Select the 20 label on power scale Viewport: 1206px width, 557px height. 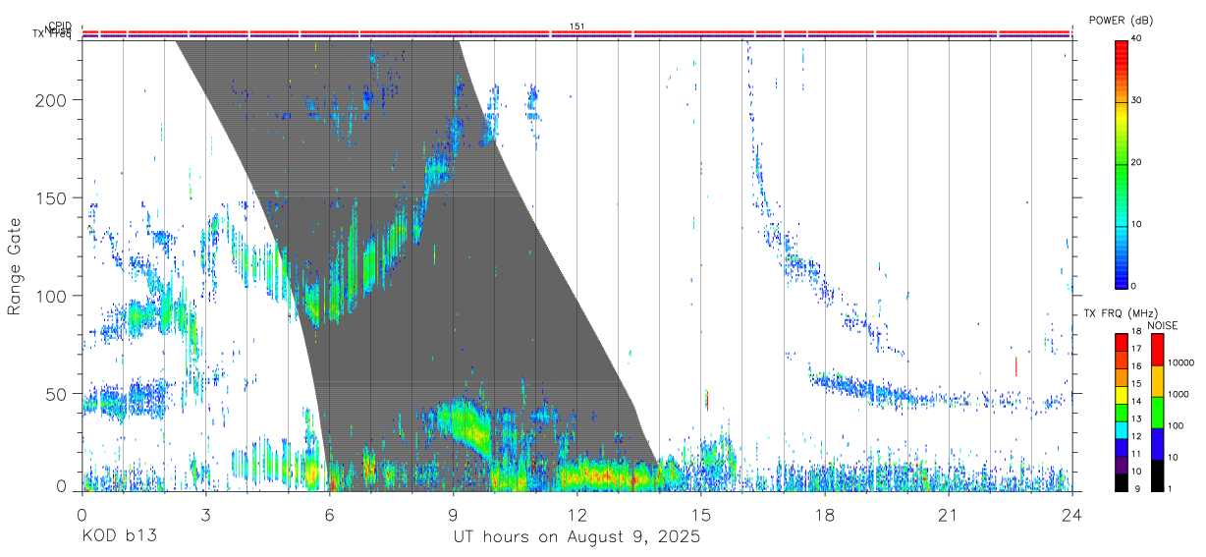coord(1137,163)
